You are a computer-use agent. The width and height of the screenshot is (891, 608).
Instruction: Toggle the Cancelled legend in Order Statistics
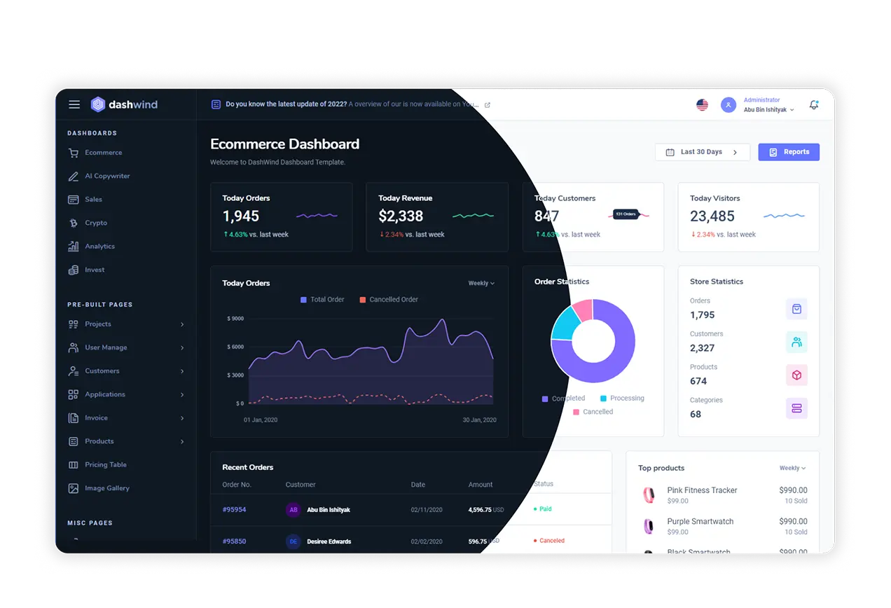pyautogui.click(x=593, y=412)
